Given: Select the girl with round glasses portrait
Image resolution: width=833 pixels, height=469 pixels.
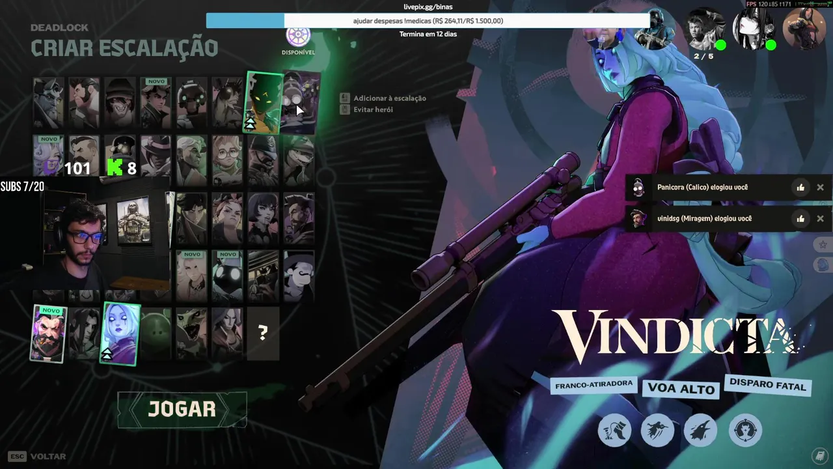Looking at the screenshot, I should [227, 160].
